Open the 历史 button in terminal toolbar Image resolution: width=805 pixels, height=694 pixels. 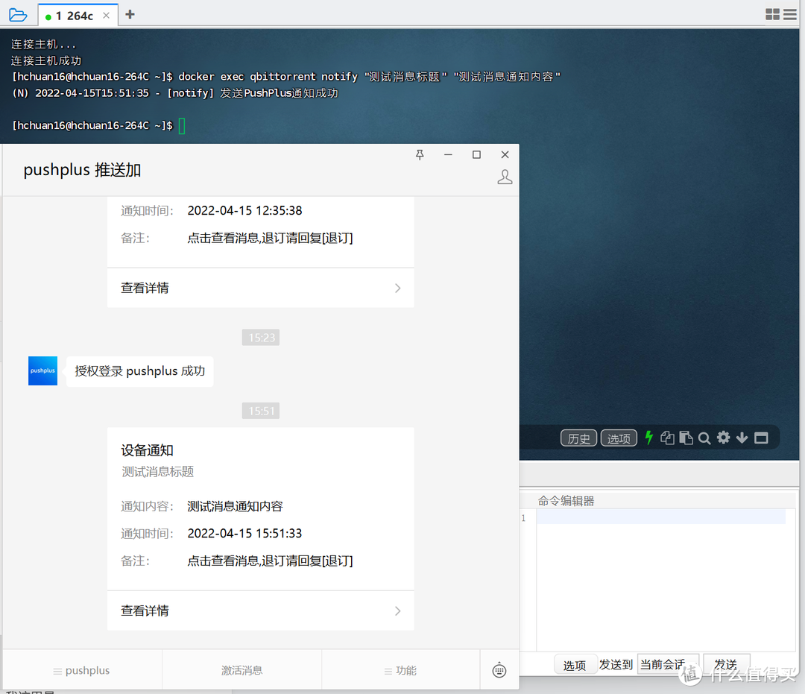click(578, 438)
